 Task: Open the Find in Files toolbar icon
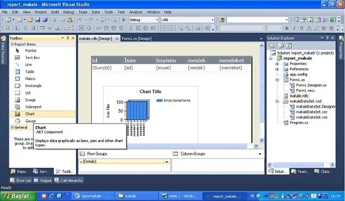click(221, 20)
